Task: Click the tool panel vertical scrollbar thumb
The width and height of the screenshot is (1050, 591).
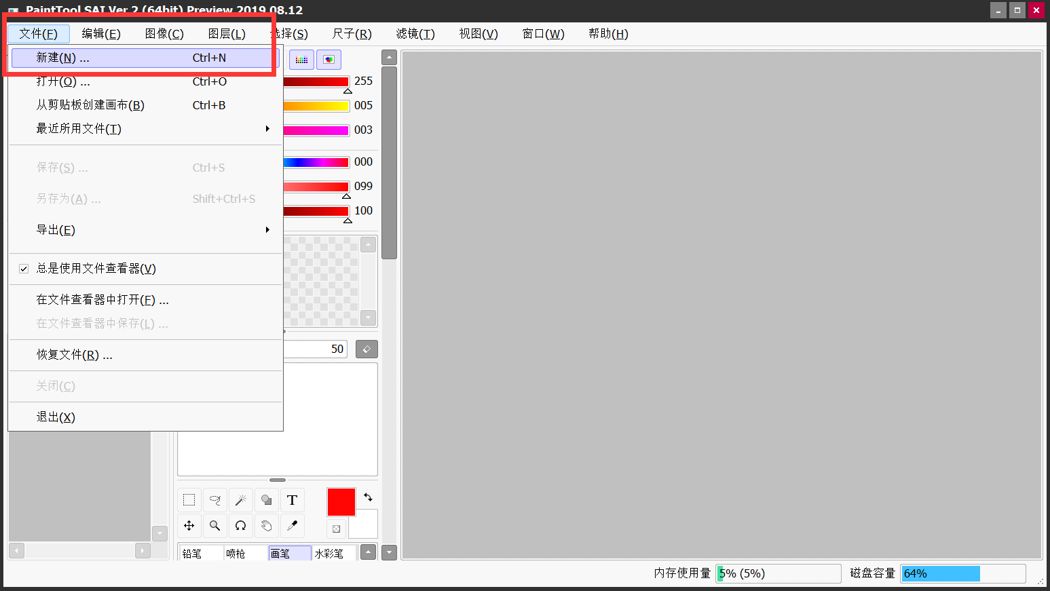Action: point(389,163)
